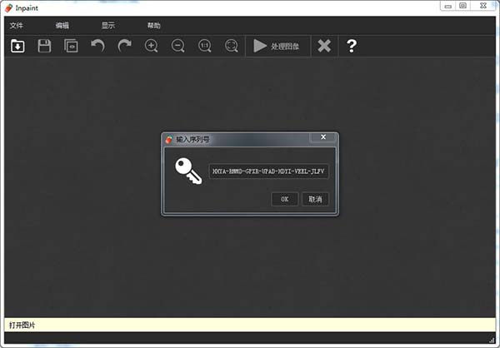Confirm the serial number with OK

pos(284,199)
